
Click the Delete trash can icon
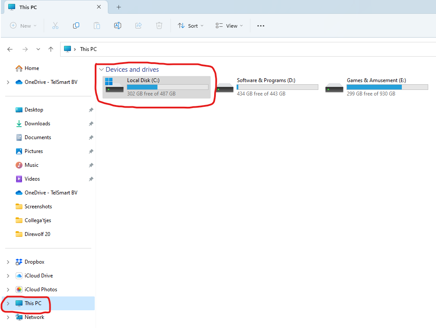159,26
